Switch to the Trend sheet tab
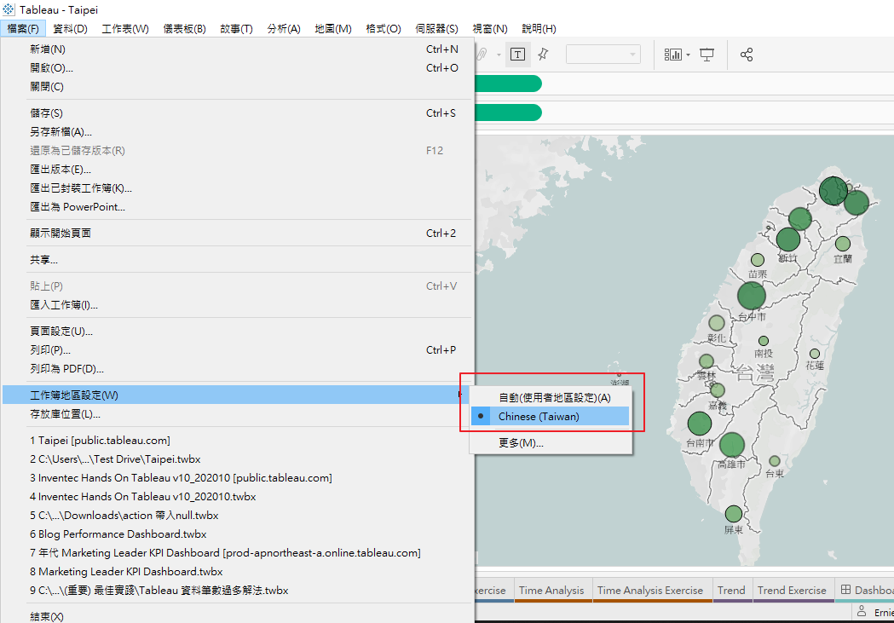The image size is (894, 623). [x=731, y=590]
